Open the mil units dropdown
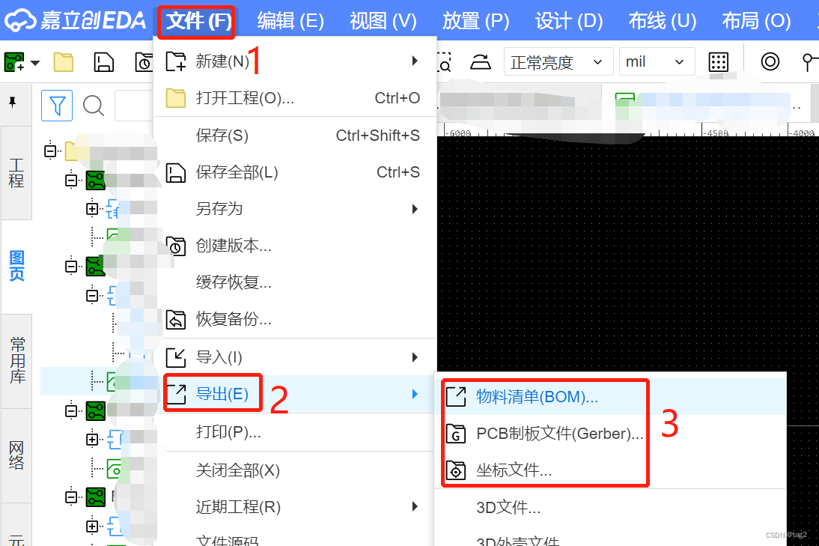 pos(657,62)
